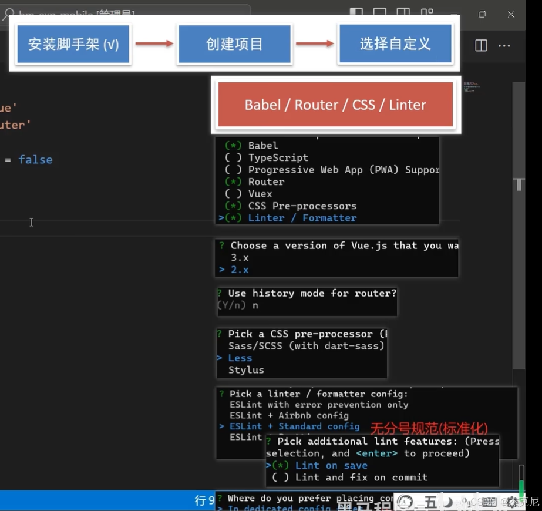Click the code minimap preview
This screenshot has height=511, width=542.
pos(472,87)
